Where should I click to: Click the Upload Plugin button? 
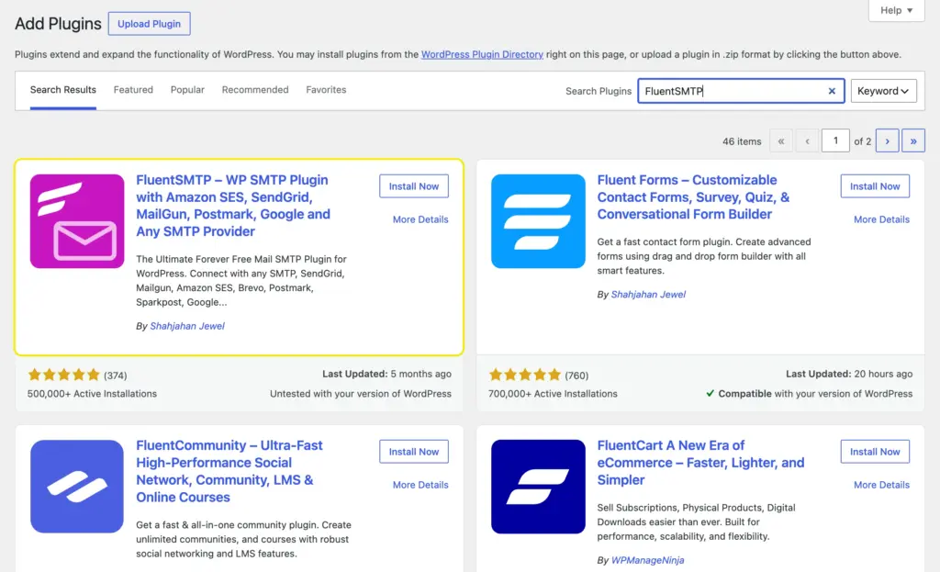click(150, 23)
